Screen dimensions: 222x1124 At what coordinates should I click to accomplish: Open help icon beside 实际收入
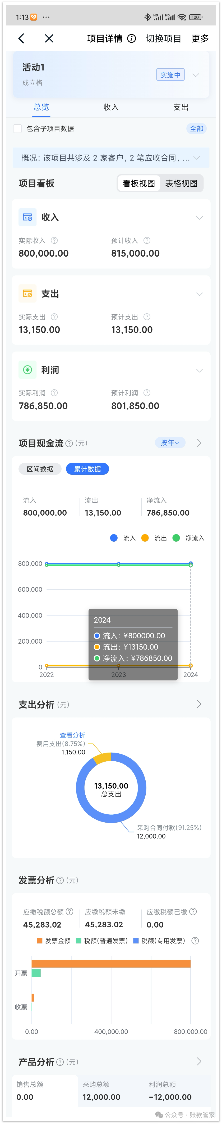coord(54,240)
